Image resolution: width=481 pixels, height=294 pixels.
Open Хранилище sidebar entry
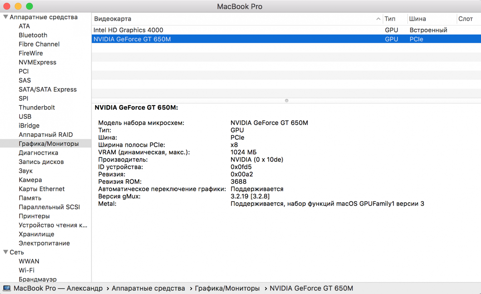pyautogui.click(x=36, y=234)
